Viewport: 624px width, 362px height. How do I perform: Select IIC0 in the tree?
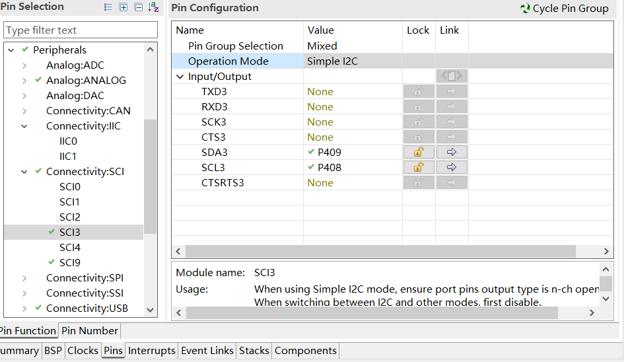click(x=68, y=141)
